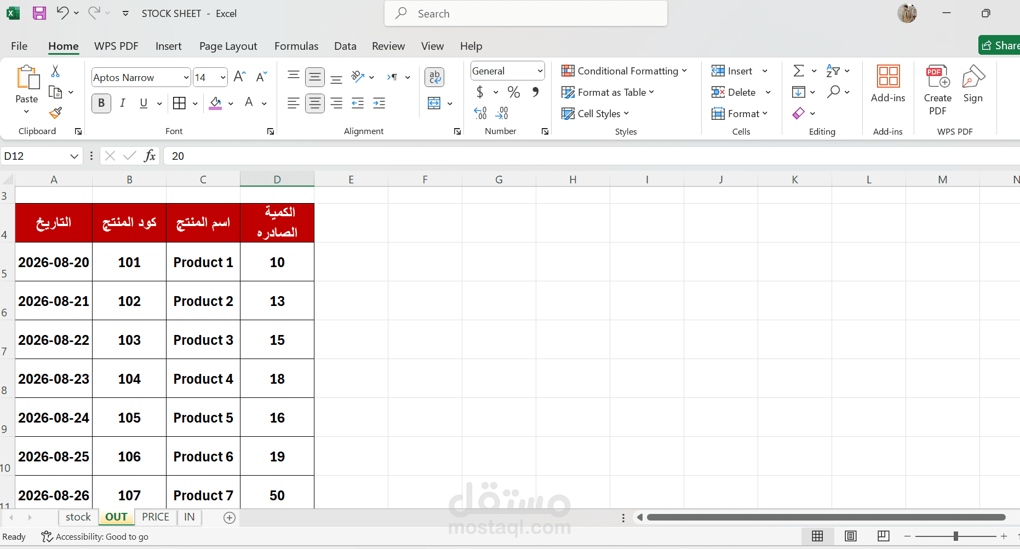
Task: Click the AutoSum sigma icon
Action: pos(799,71)
